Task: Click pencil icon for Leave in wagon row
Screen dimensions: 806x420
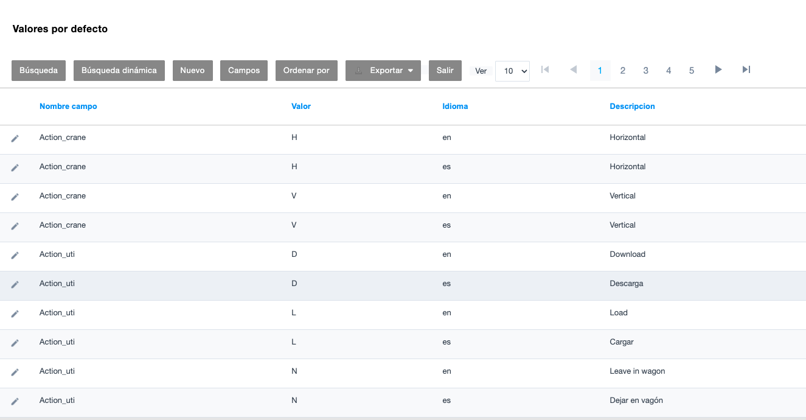Action: 15,372
